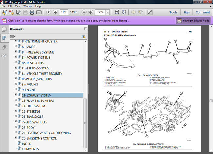This screenshot has width=213, height=154.
Task: Collapse the Bookmarks navigation pane
Action: tap(86, 29)
